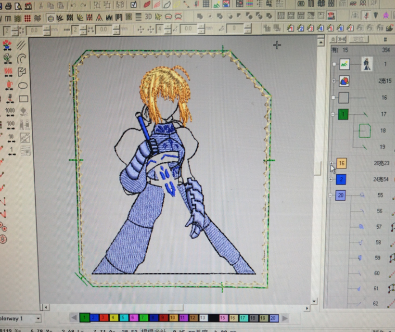Screen dimensions: 395x332
Task: Click the Print icon in the toolbar
Action: click(x=8, y=6)
